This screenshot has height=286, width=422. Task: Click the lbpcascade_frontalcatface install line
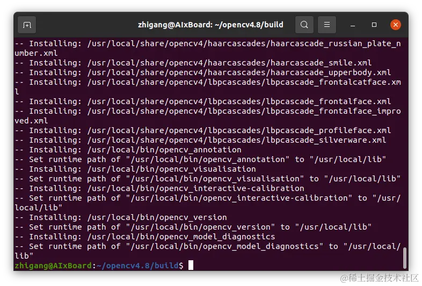(x=208, y=87)
